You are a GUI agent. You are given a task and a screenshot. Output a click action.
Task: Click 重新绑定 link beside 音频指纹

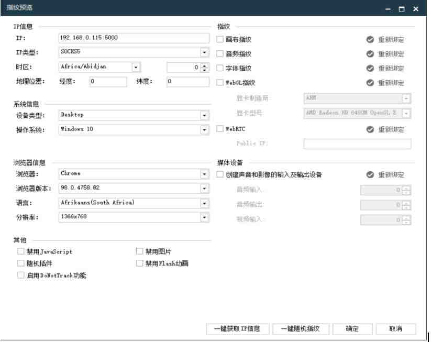coord(391,54)
